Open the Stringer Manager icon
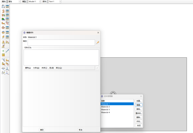Viewport: 193px width, 133px height. 7,37
